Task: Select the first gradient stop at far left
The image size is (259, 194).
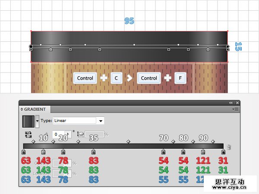Action: coord(23,152)
